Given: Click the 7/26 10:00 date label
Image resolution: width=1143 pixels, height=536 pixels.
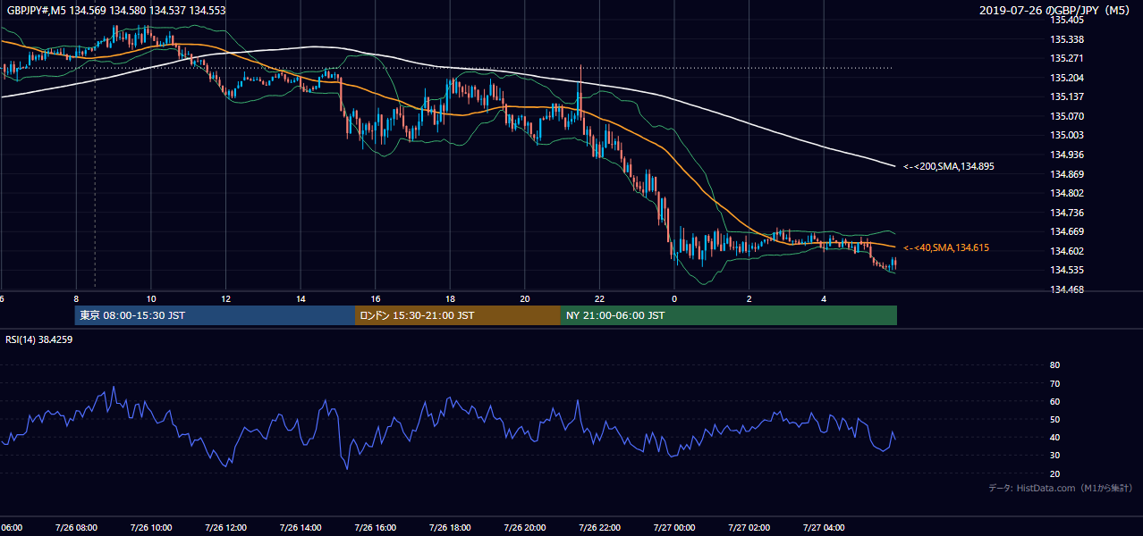Looking at the screenshot, I should [x=150, y=528].
